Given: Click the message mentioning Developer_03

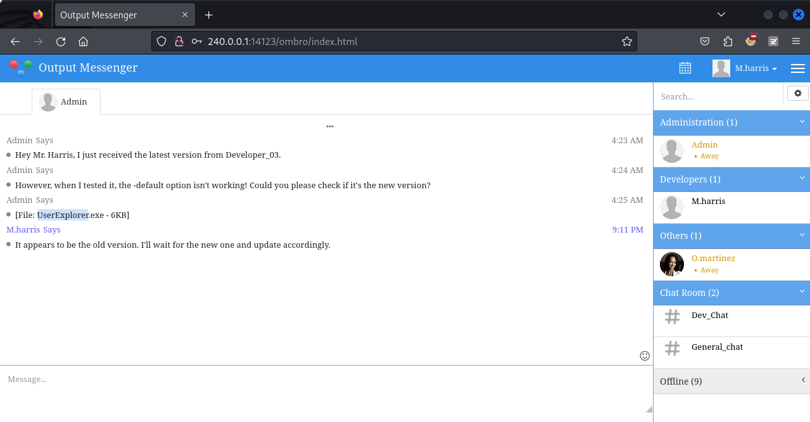Looking at the screenshot, I should pos(148,155).
